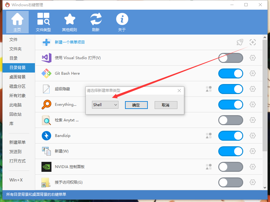Expand the 超级隐藏 submenu grid icon

208,89
